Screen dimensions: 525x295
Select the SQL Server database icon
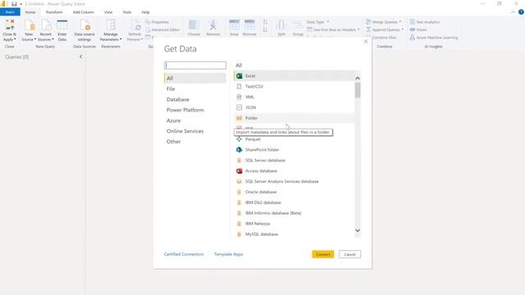click(x=239, y=161)
